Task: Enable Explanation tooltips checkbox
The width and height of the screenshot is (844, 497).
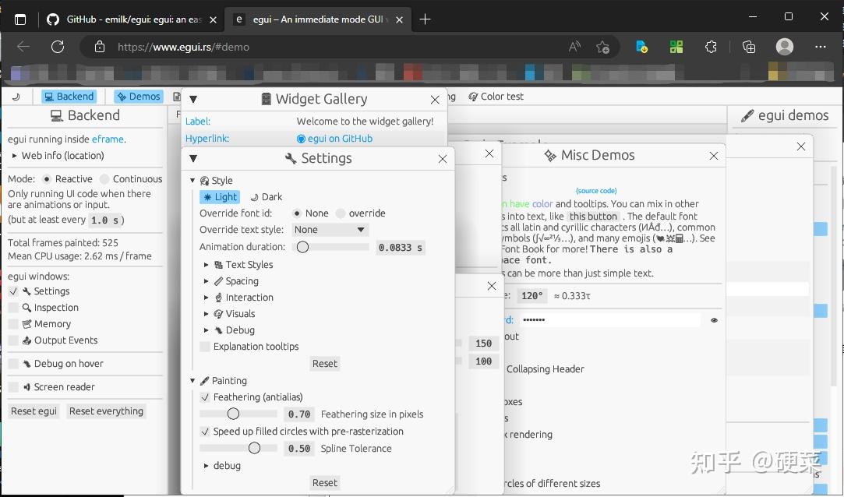Action: 204,347
